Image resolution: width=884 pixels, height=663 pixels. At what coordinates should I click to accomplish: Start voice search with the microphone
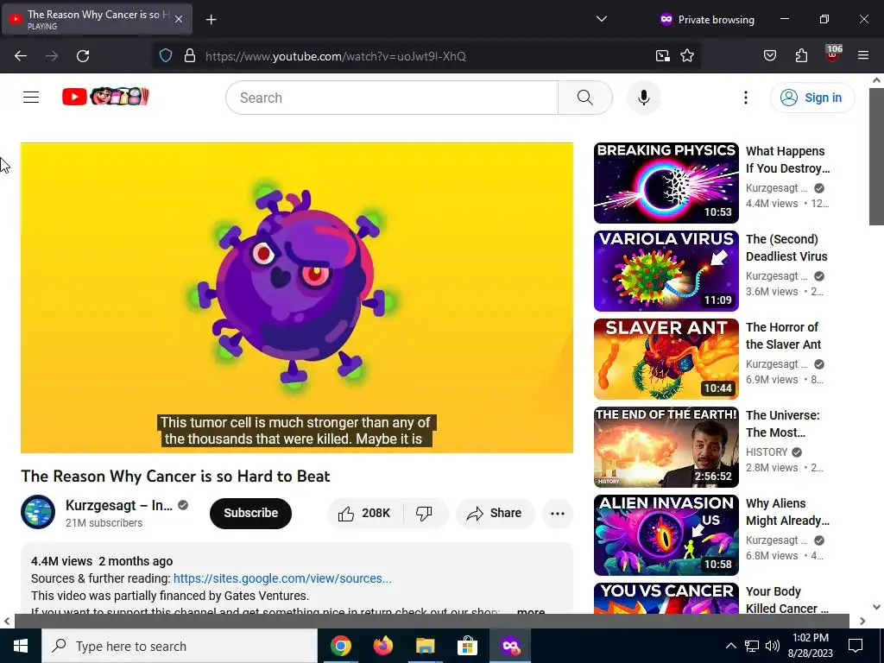coord(644,98)
